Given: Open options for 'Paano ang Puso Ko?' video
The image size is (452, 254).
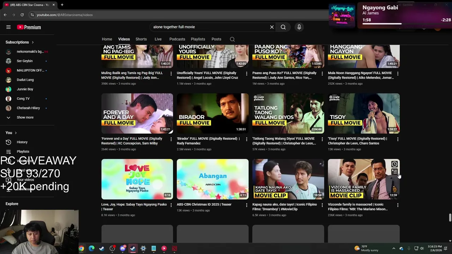Looking at the screenshot, I should (322, 73).
